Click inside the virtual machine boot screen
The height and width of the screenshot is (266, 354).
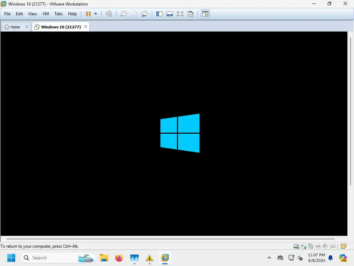coord(174,133)
